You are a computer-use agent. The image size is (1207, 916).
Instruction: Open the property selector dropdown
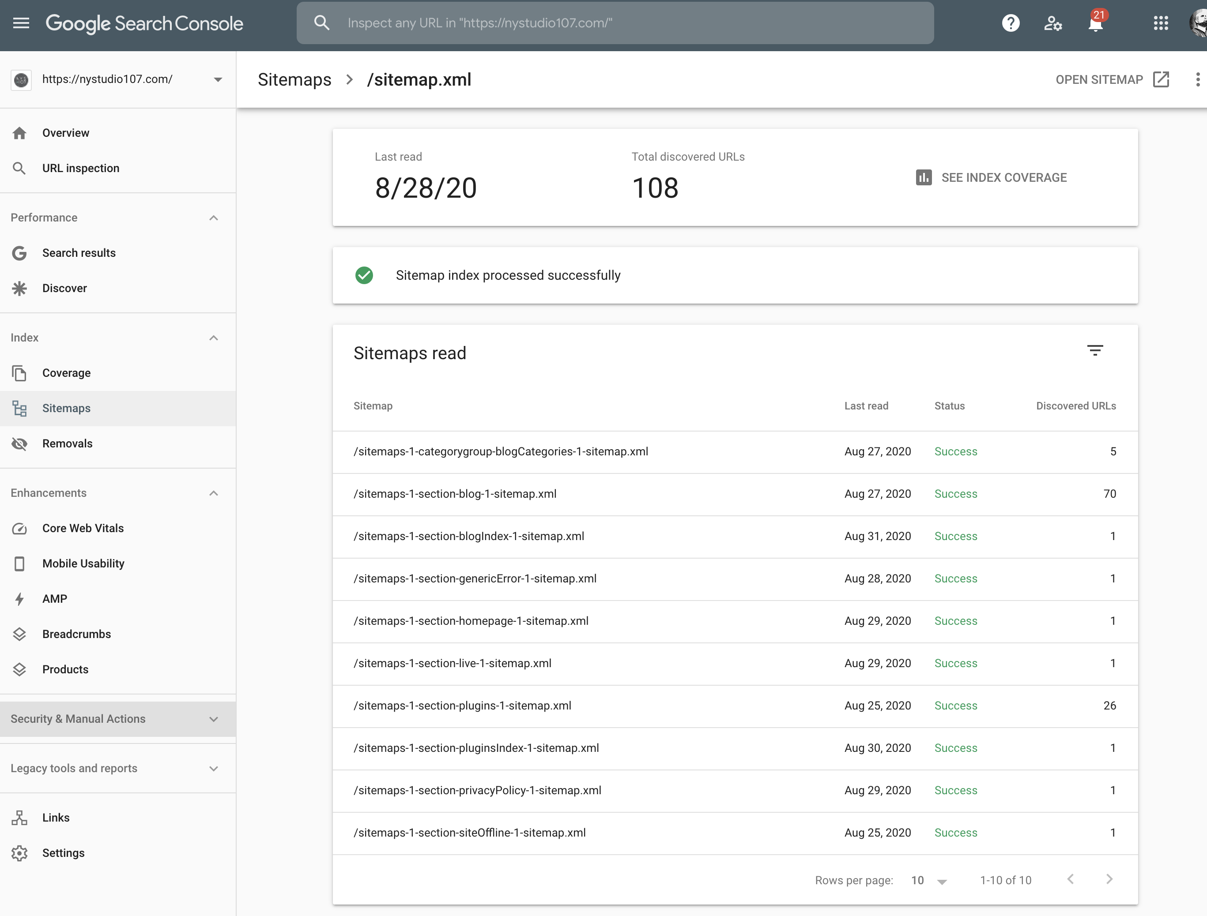(x=218, y=79)
